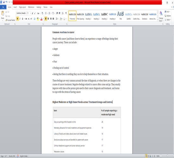Toggle Align Text Left button
Viewport: 174px width, 158px height.
point(46,19)
